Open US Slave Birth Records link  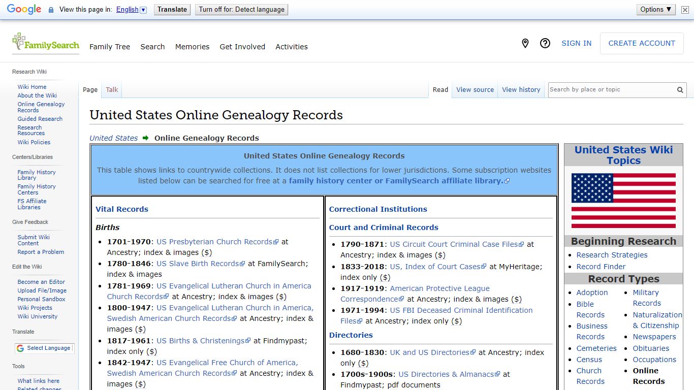tap(201, 264)
